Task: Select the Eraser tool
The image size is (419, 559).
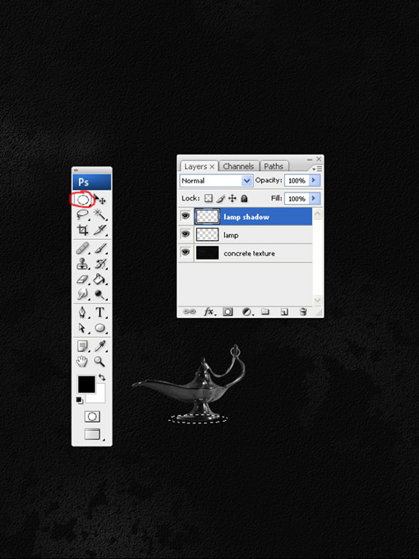Action: point(83,279)
